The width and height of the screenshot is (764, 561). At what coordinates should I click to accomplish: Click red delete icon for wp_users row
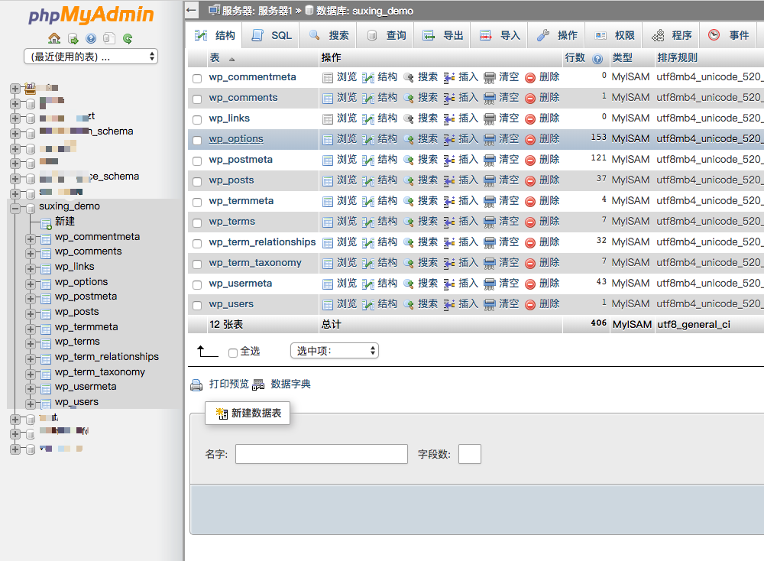click(530, 305)
